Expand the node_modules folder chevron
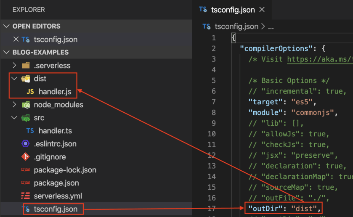This screenshot has height=217, width=353. (14, 104)
